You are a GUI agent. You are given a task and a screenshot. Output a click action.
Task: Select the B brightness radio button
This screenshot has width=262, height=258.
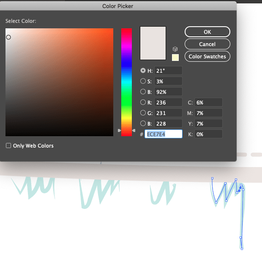[x=143, y=92]
